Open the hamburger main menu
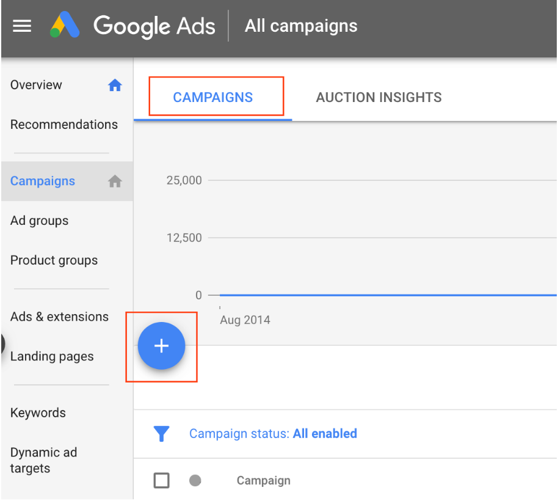 22,26
